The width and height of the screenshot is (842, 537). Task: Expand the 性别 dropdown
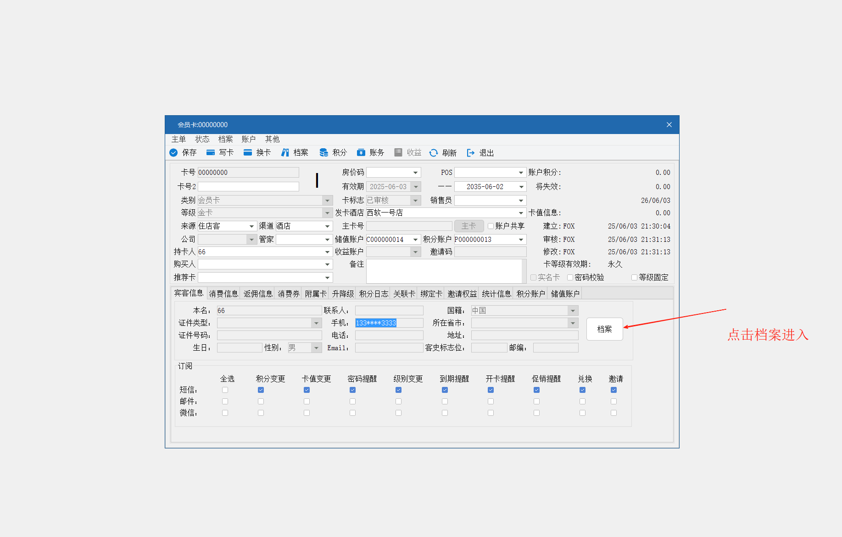pyautogui.click(x=316, y=348)
